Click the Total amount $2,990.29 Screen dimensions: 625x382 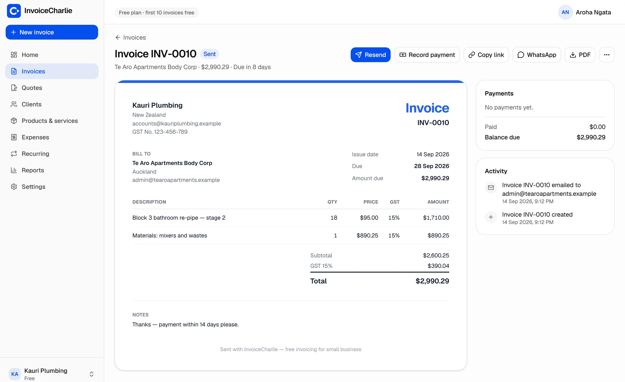coord(432,281)
